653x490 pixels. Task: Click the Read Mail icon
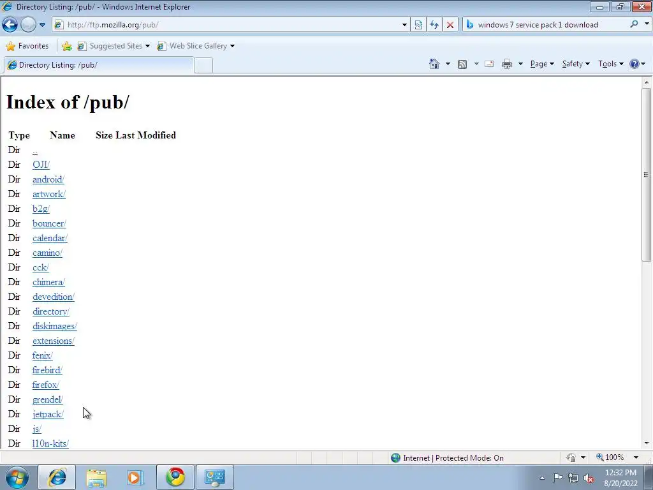pyautogui.click(x=489, y=64)
